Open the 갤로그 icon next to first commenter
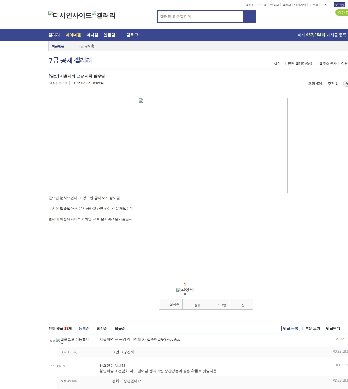This screenshot has height=389, width=348. [73, 341]
